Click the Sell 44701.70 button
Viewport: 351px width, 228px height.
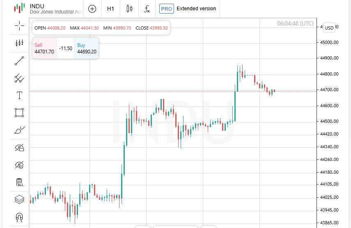[44, 48]
